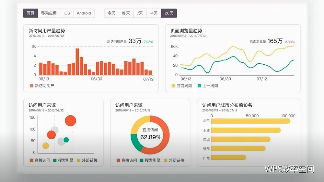Select the 28天 time range
Screen dimensions: 324x182
[x=169, y=13]
